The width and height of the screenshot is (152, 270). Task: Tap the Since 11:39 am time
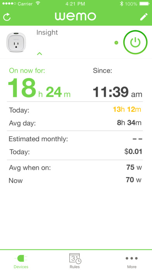[x=117, y=92]
